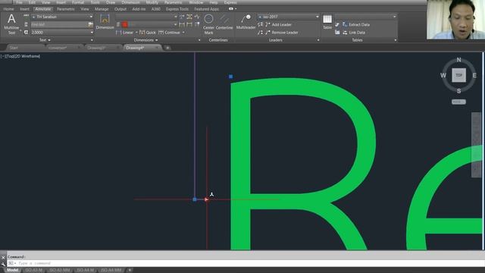Click the blue grip above the letter R
This screenshot has height=273, width=485.
click(x=230, y=77)
